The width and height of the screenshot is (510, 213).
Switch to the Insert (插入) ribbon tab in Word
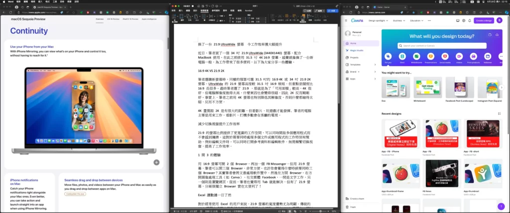[180, 11]
